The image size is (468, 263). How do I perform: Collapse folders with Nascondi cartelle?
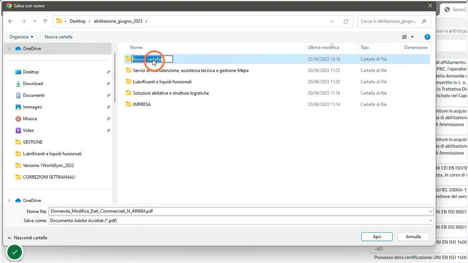pyautogui.click(x=27, y=238)
